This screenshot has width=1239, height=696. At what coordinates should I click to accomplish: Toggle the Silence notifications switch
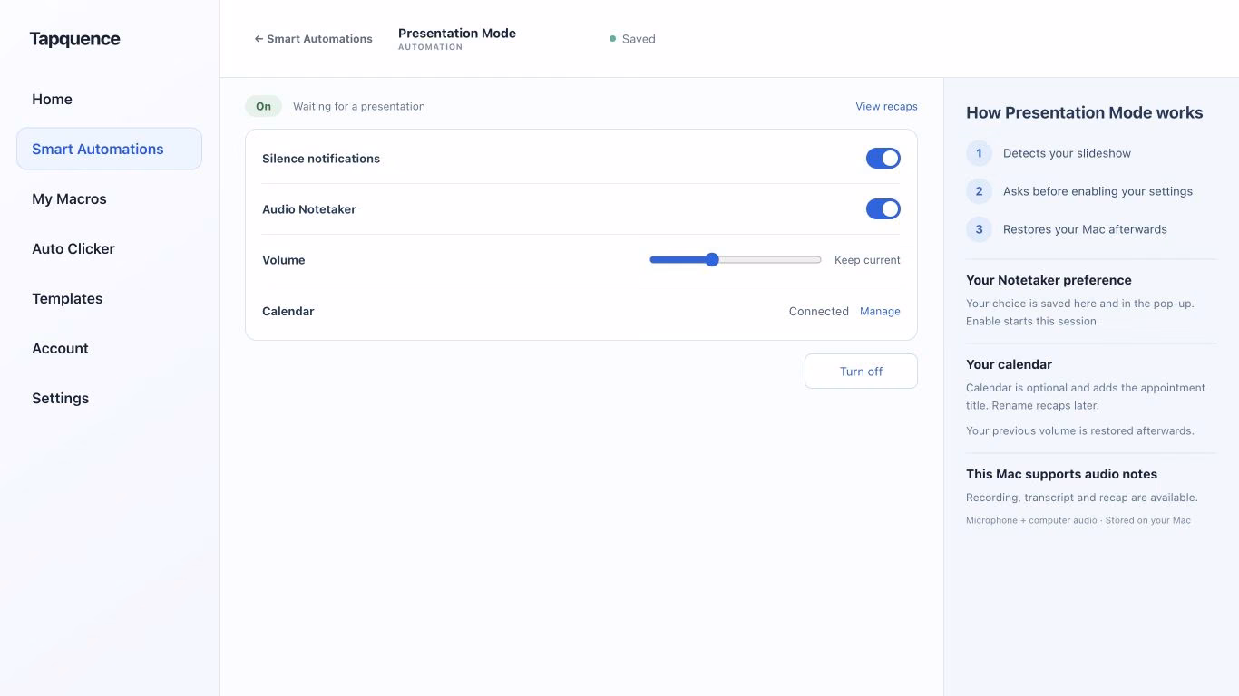[883, 159]
